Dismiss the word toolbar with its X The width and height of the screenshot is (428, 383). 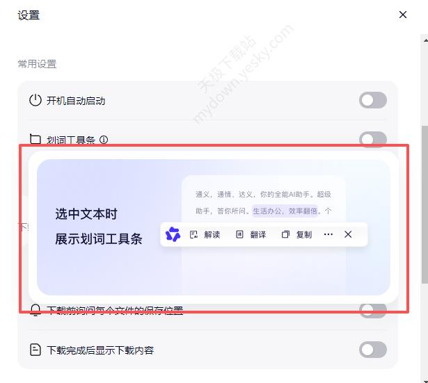[x=348, y=234]
